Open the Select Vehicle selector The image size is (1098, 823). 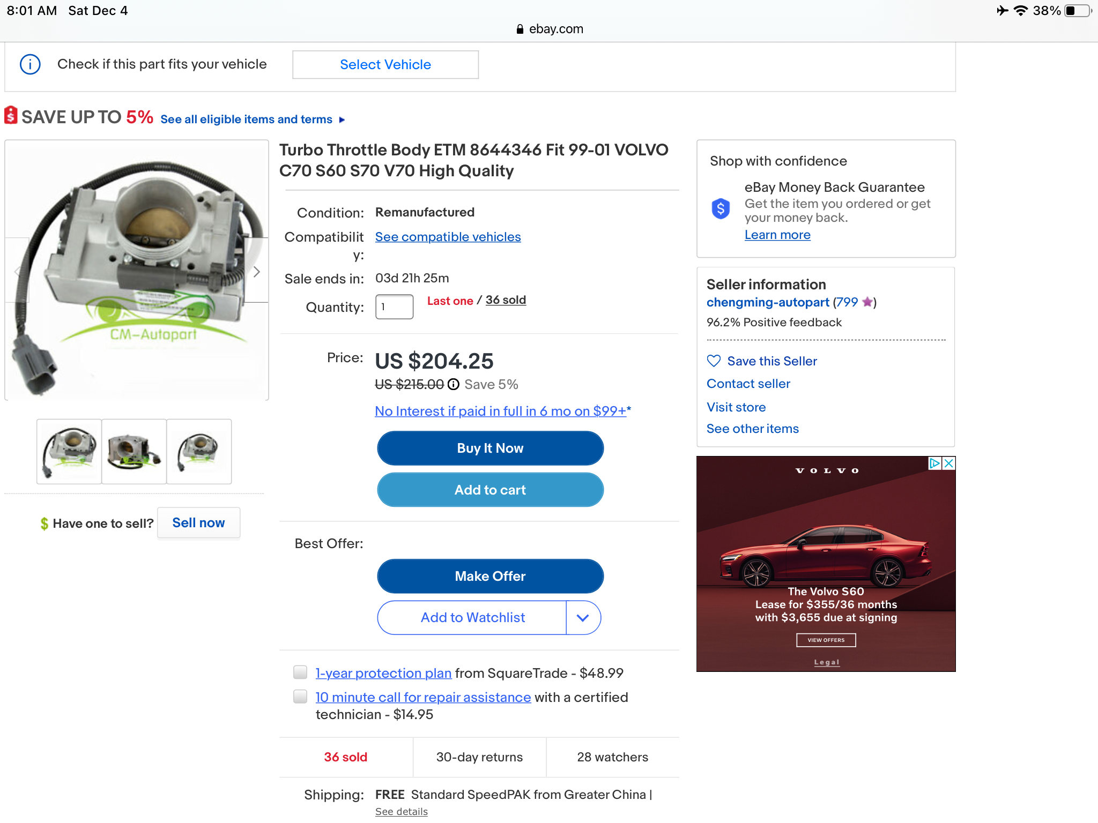pos(385,65)
